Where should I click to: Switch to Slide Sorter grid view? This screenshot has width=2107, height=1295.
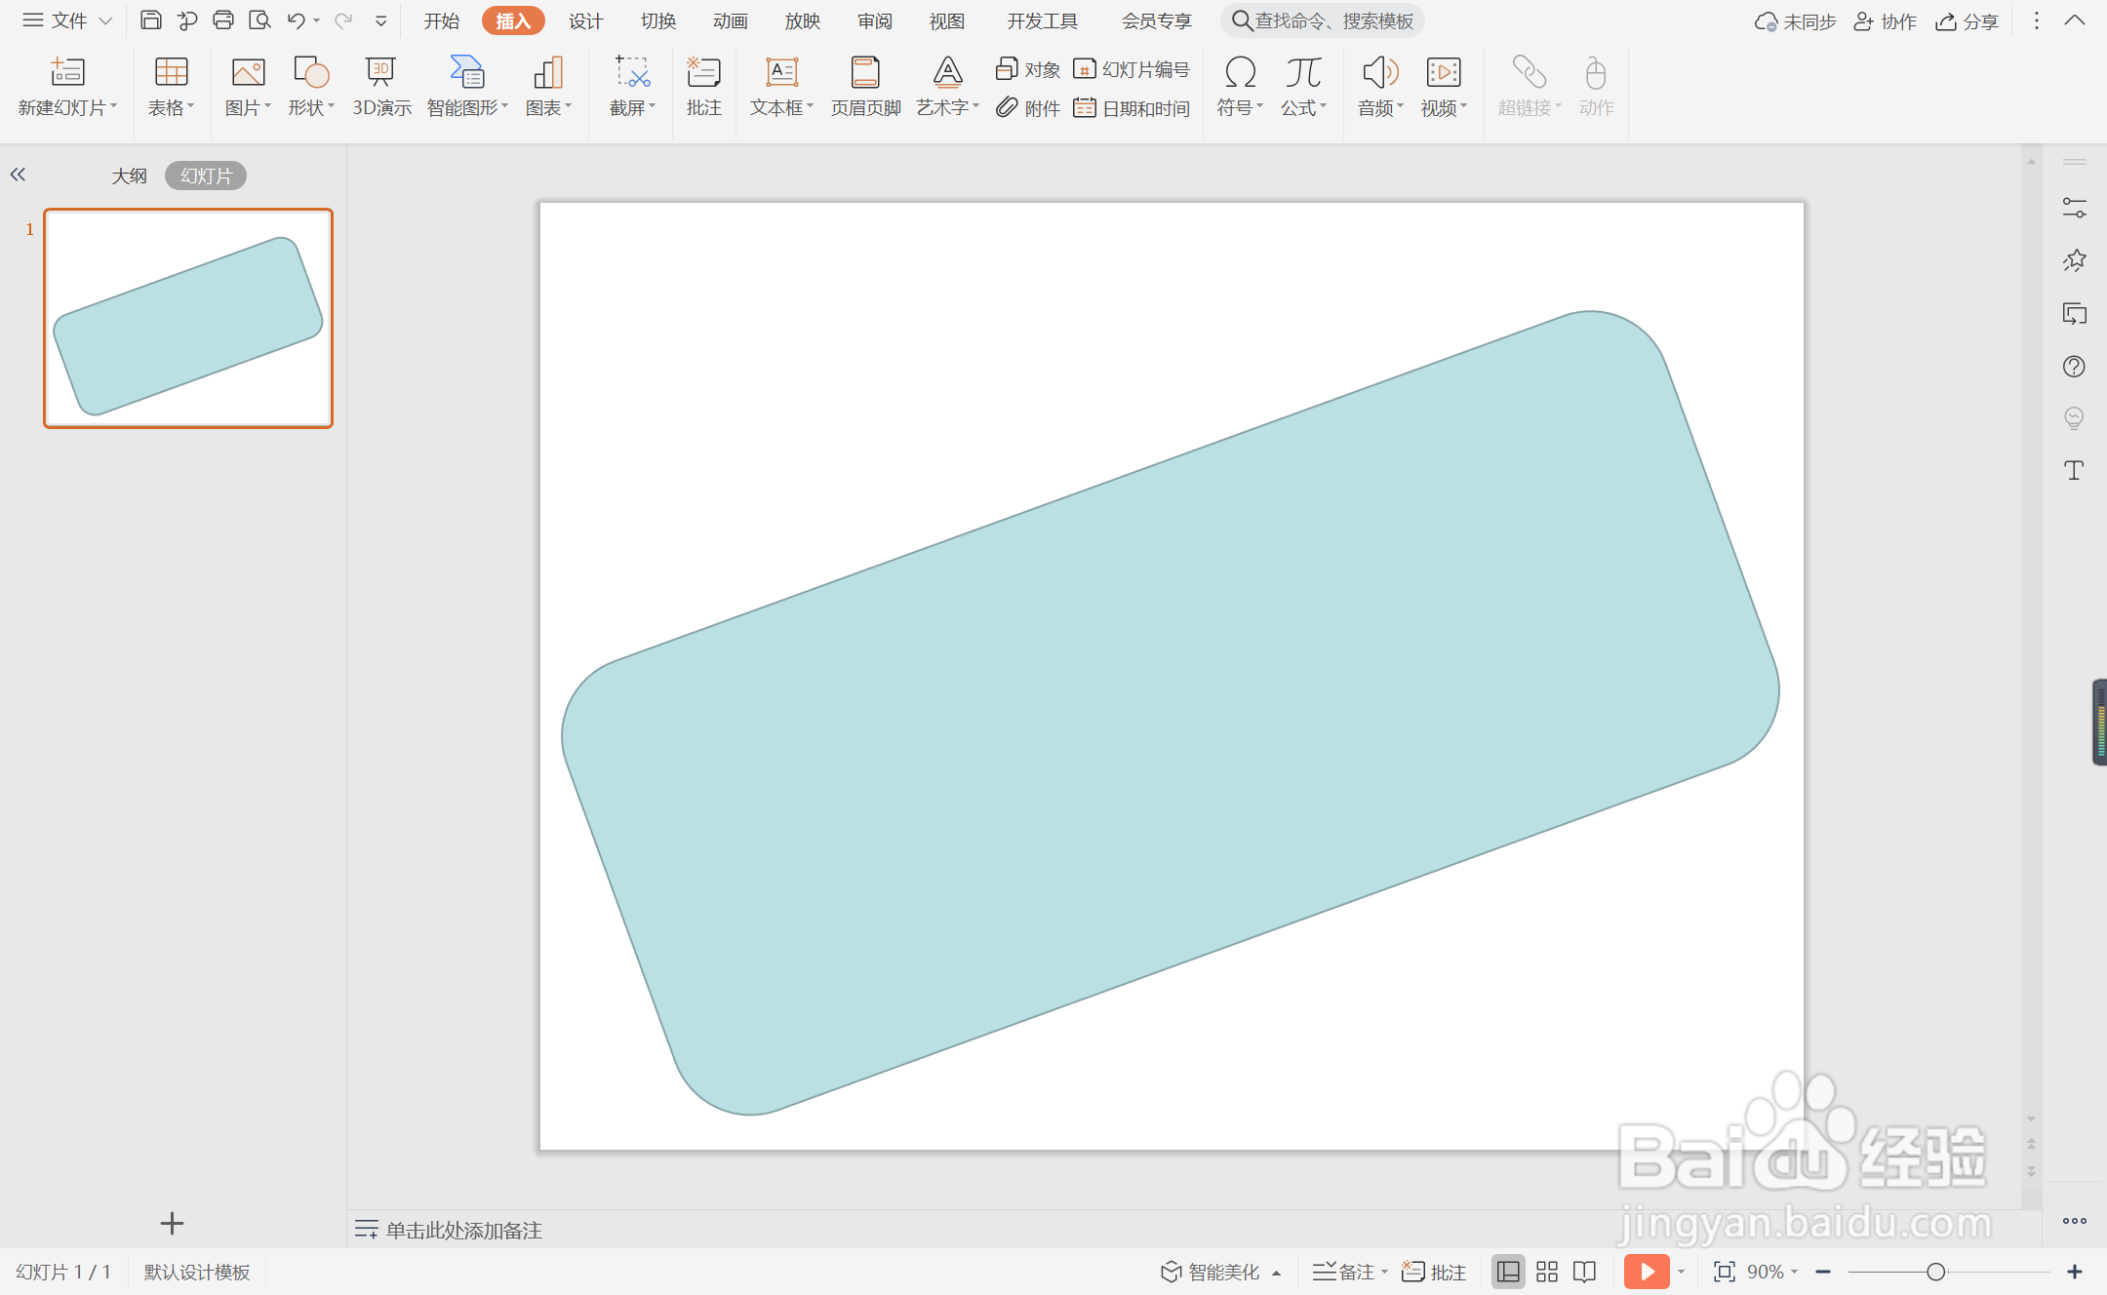tap(1546, 1272)
